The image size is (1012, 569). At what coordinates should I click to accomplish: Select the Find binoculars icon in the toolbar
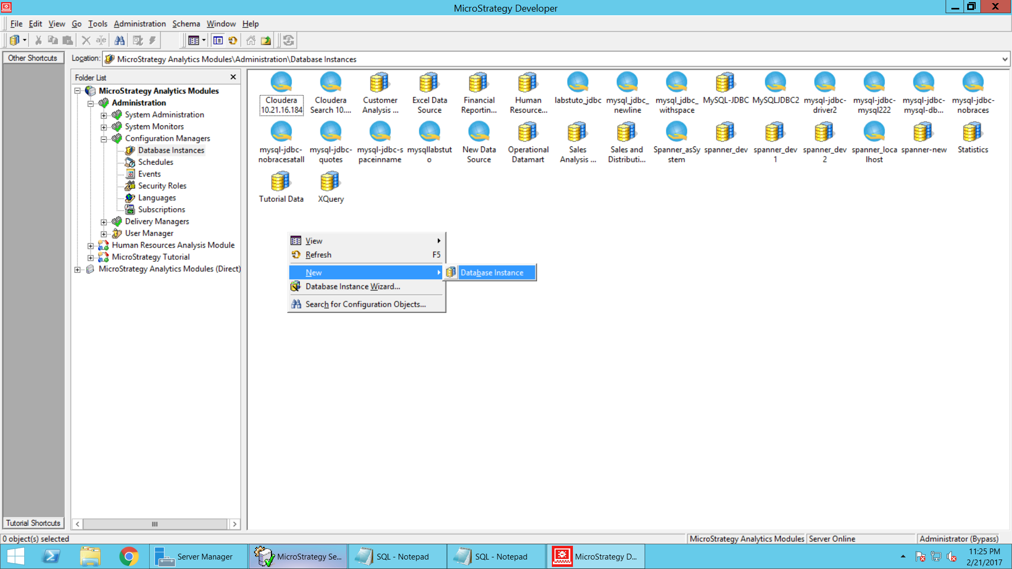coord(120,40)
